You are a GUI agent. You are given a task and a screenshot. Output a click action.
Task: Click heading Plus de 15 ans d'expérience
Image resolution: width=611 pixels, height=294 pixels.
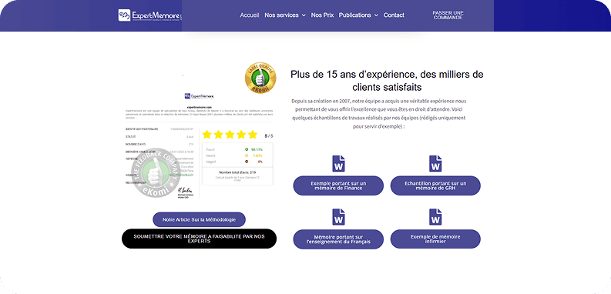click(387, 80)
